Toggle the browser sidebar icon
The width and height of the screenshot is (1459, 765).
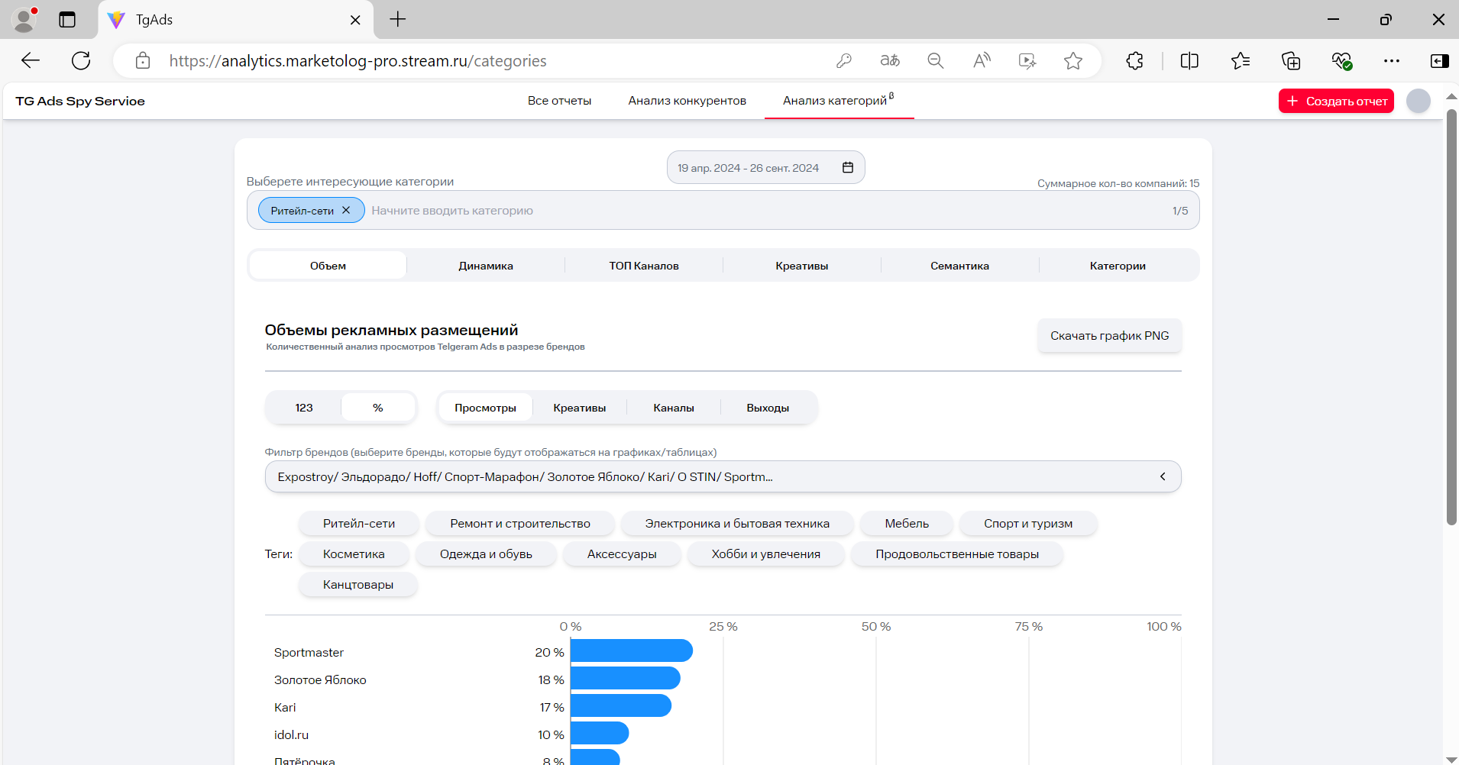(1440, 61)
